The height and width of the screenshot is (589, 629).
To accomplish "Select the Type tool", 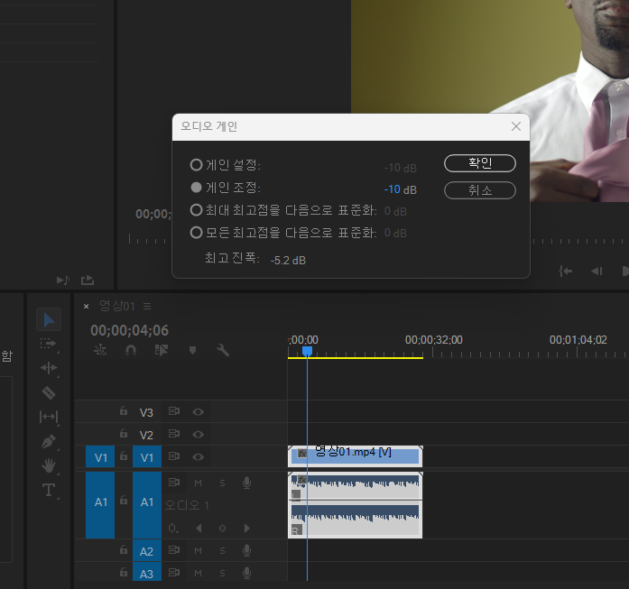I will coord(49,490).
